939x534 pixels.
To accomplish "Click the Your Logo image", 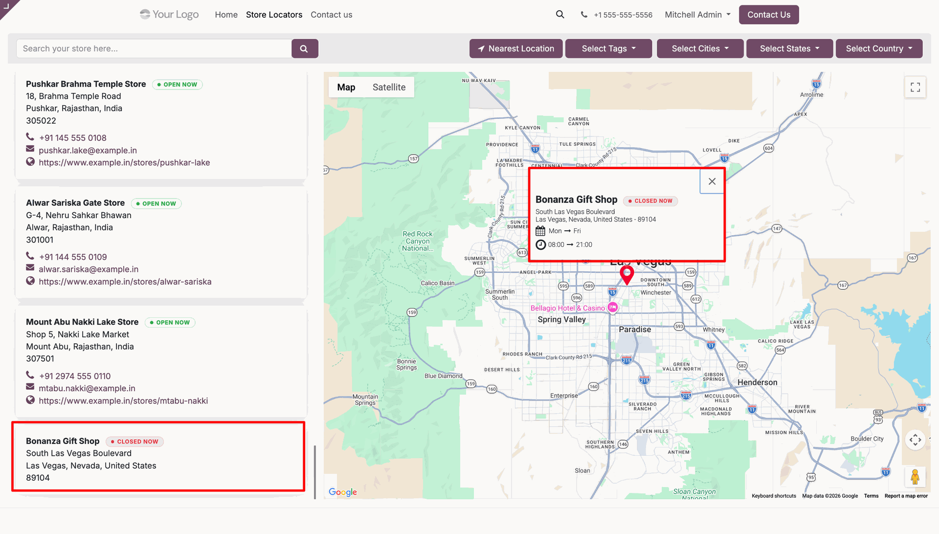I will click(x=169, y=15).
